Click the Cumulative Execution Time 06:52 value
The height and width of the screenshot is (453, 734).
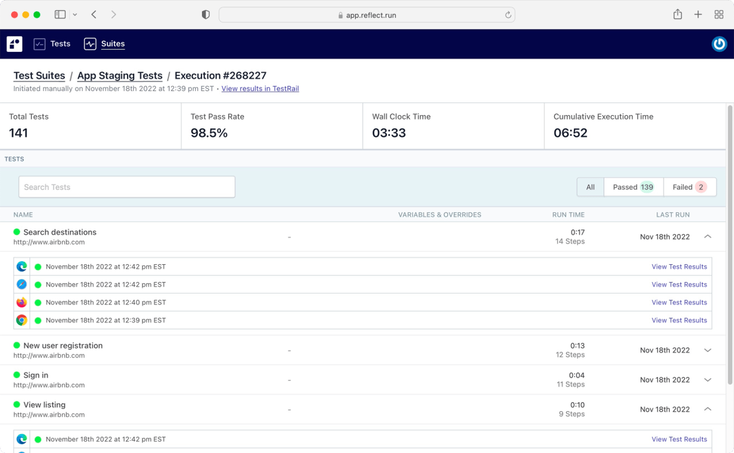(570, 133)
